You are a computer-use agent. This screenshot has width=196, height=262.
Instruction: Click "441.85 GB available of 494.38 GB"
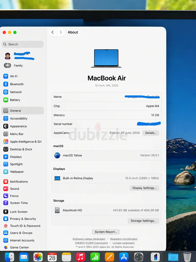(136, 210)
